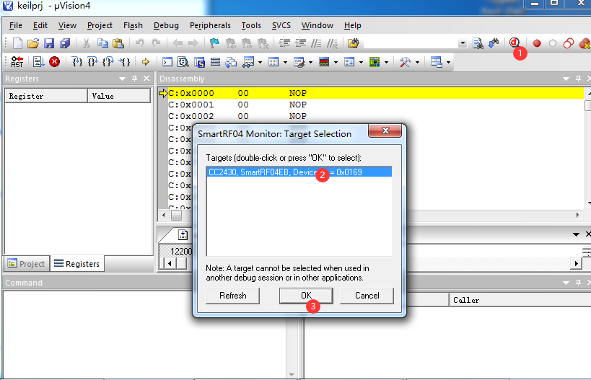Viewport: 591px width, 380px height.
Task: Show the Registers window icon
Action: click(x=215, y=62)
